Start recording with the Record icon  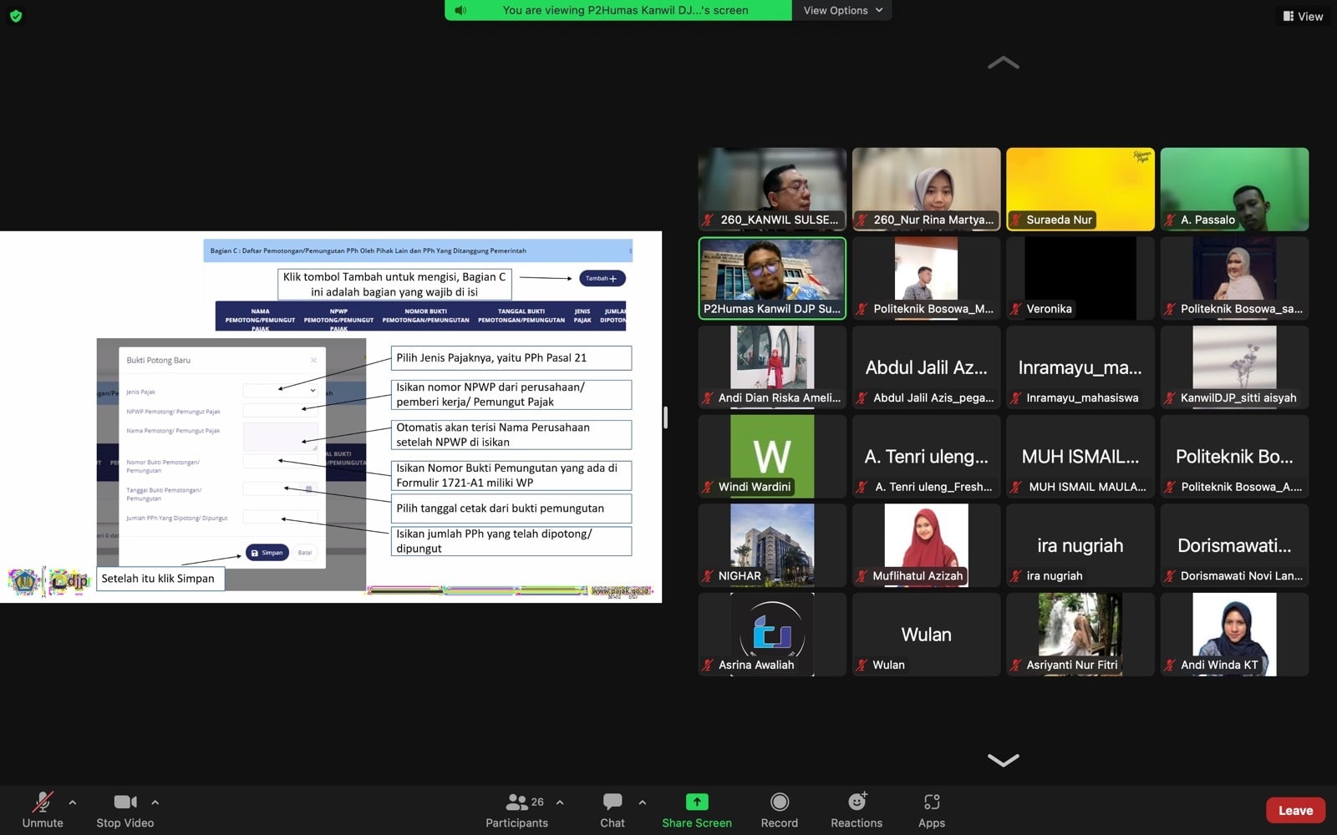(779, 802)
